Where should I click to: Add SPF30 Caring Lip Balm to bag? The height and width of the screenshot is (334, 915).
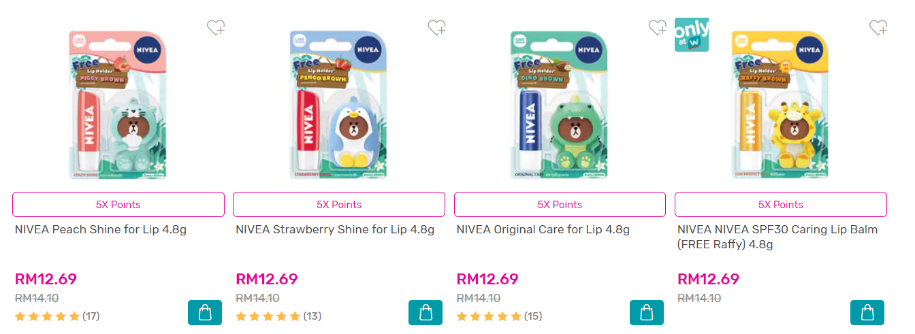(x=867, y=313)
